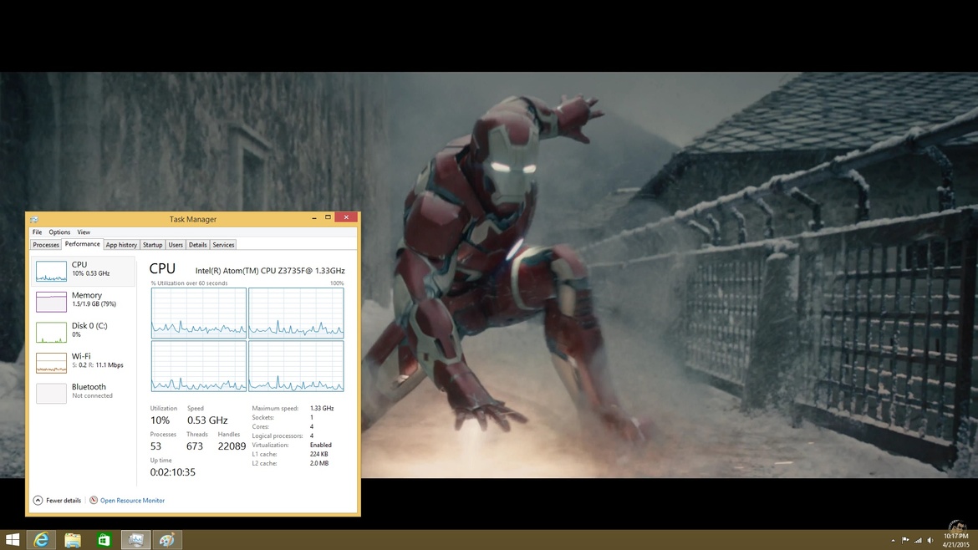978x550 pixels.
Task: Select the Disk 0 (C:) graph thumbnail
Action: coord(51,333)
